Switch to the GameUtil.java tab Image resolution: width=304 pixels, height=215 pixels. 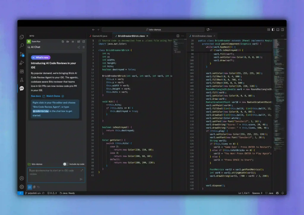(99, 36)
